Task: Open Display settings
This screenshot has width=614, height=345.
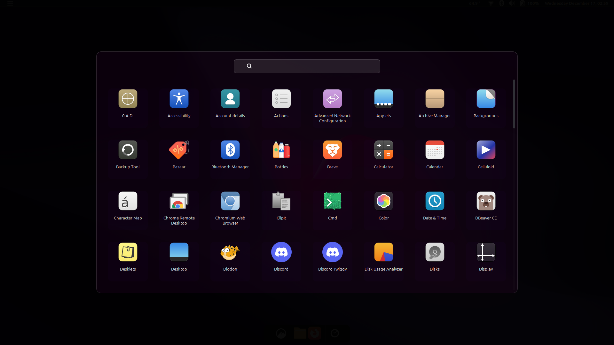Action: pyautogui.click(x=486, y=252)
